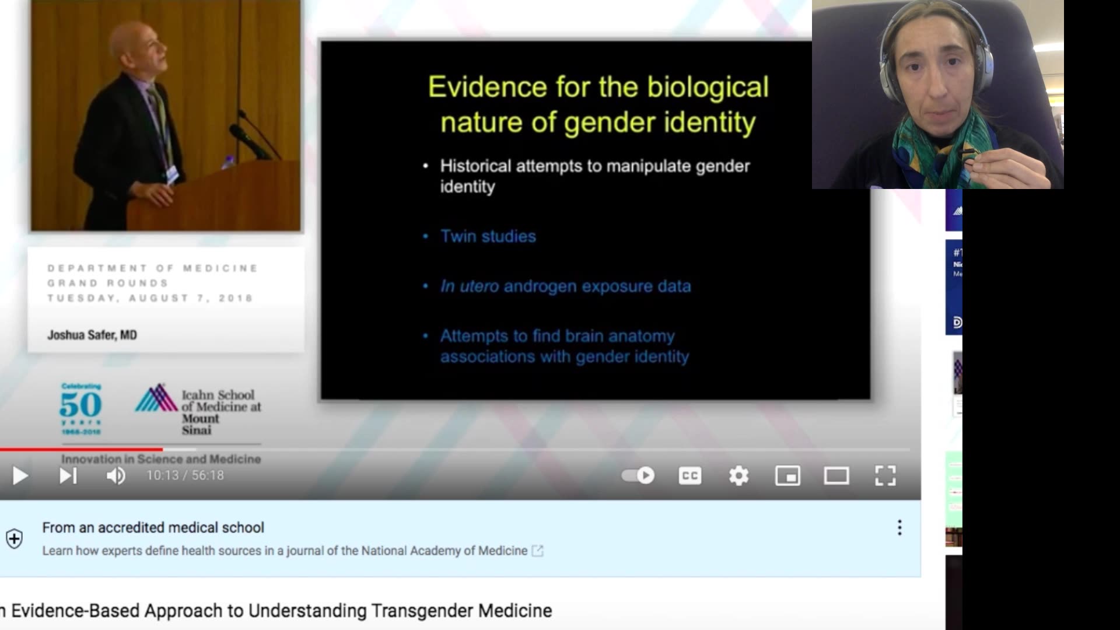
Task: Enter fullscreen mode
Action: 885,476
